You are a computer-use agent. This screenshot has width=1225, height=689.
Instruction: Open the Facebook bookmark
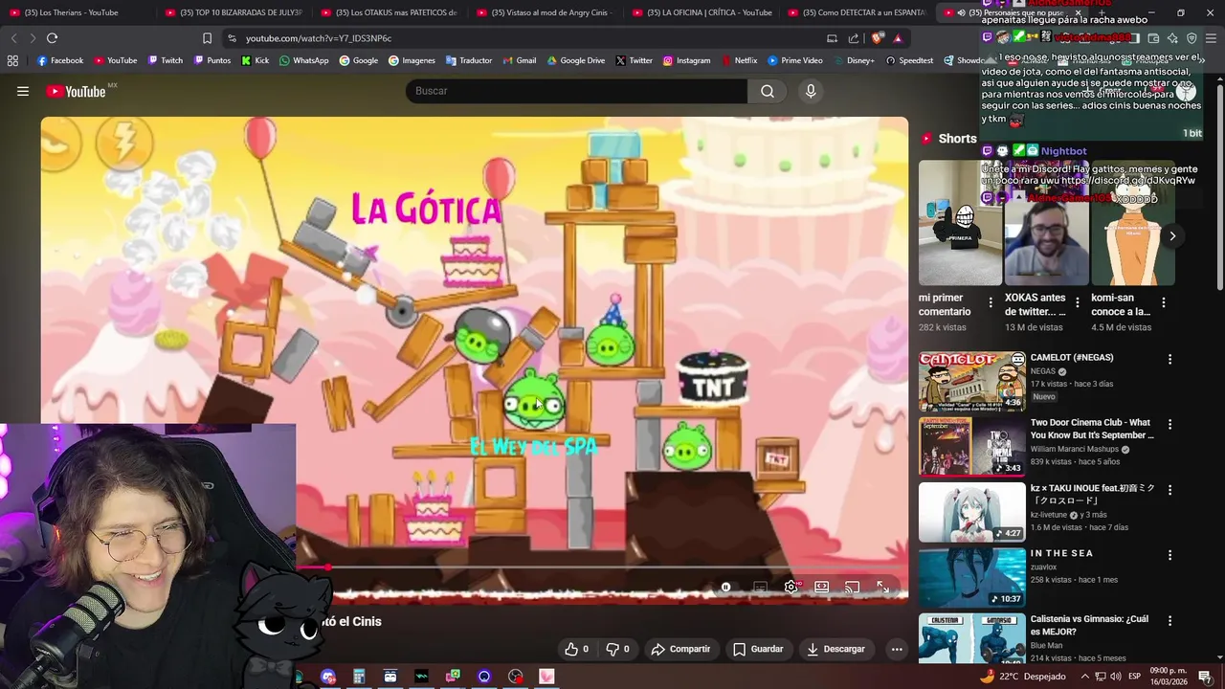click(x=60, y=60)
